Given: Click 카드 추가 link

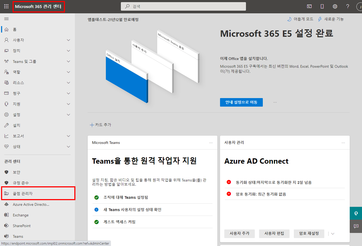Looking at the screenshot, I should tap(101, 125).
